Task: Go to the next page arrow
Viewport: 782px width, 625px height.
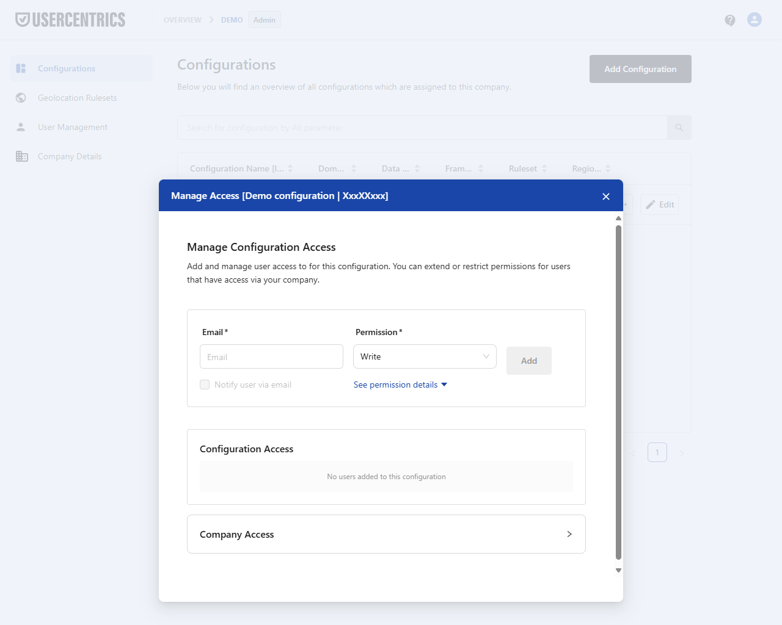Action: pos(682,453)
